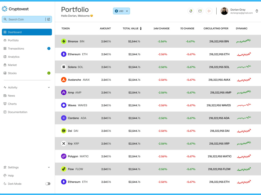261x195 pixels.
Task: Go to Dashboard menu item
Action: tap(27, 32)
